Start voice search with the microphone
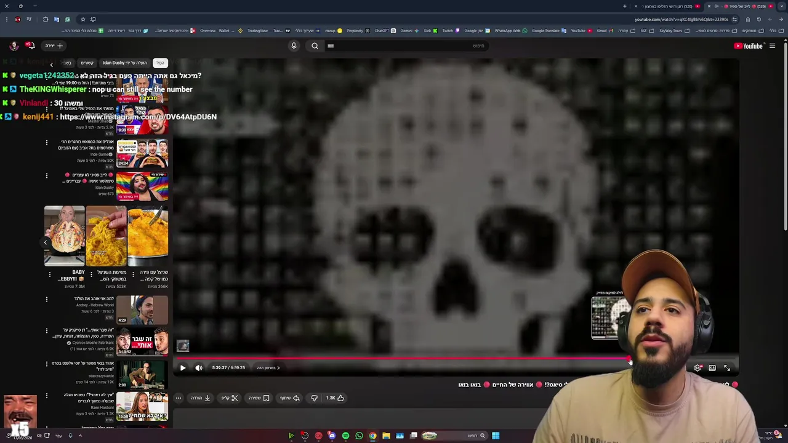The width and height of the screenshot is (788, 443). (x=294, y=46)
